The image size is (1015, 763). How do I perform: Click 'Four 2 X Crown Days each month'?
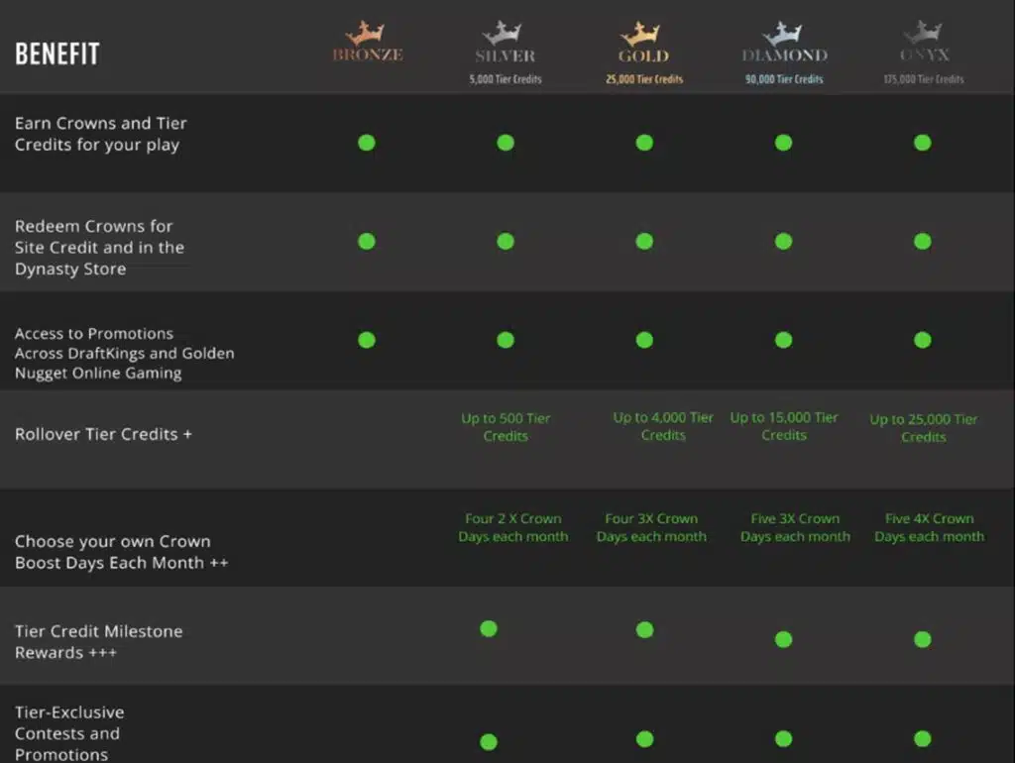pos(513,527)
